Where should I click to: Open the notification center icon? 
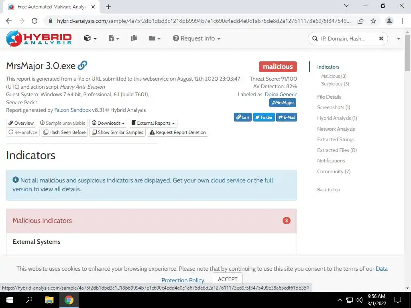pyautogui.click(x=398, y=300)
